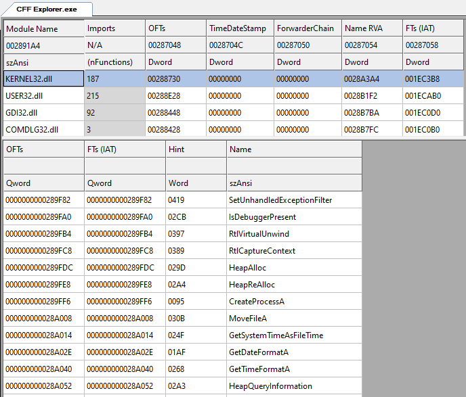The width and height of the screenshot is (466, 397).
Task: Select the GetDateFormatA function row
Action: (183, 352)
